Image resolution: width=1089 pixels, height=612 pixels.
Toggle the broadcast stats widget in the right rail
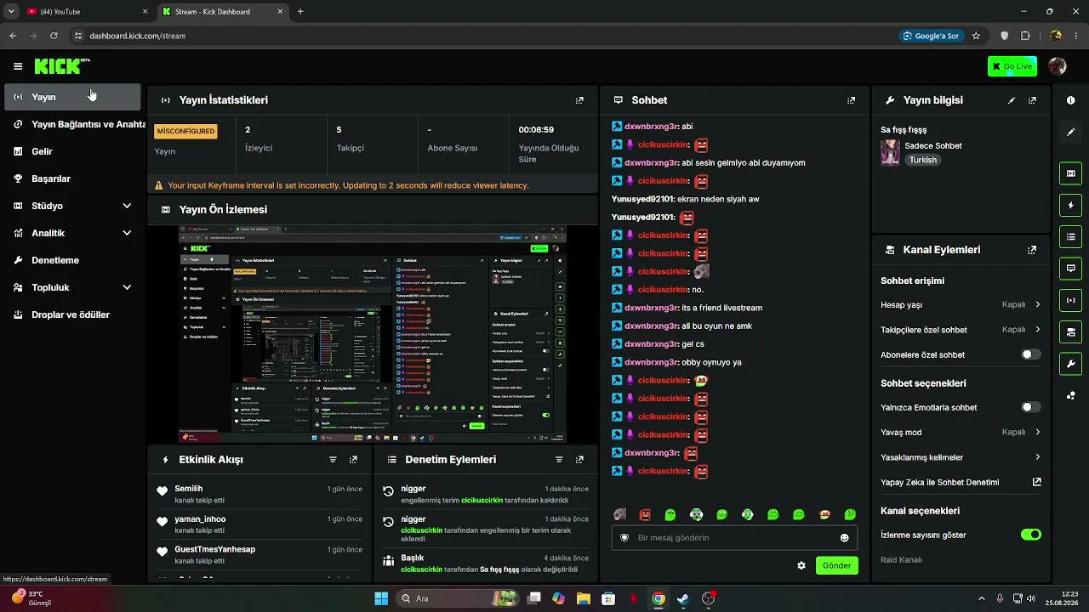[1070, 300]
